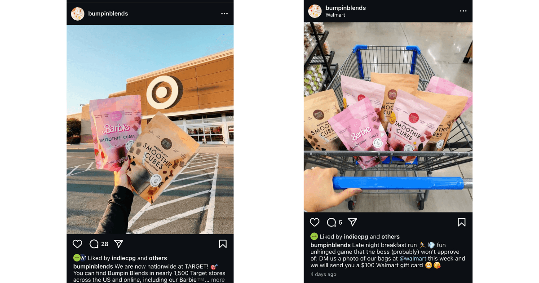Save the Walmart post with bookmark icon

click(462, 222)
